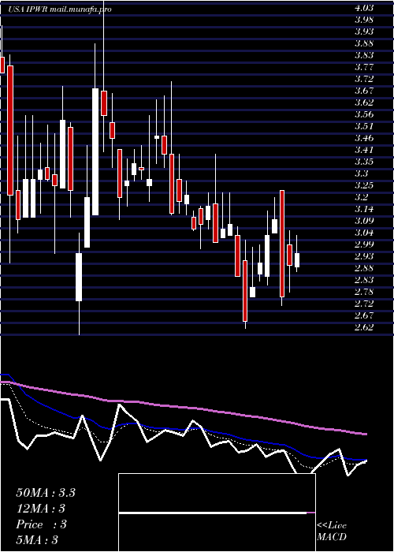
Task: Click the 50MA : 3.3 readout
Action: 46,493
